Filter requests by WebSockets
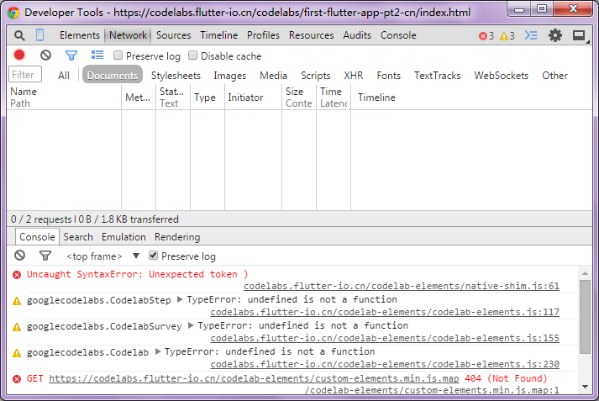This screenshot has height=401, width=599. [502, 76]
